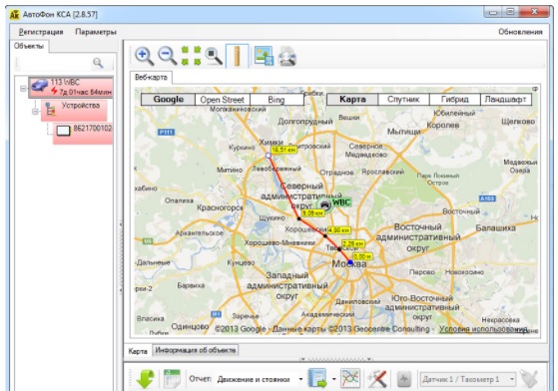Close the AutoFon window
The height and width of the screenshot is (391, 558).
pos(534,12)
